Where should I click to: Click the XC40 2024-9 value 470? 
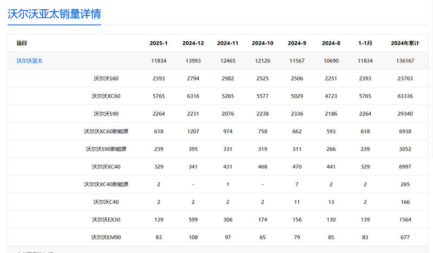pos(297,167)
